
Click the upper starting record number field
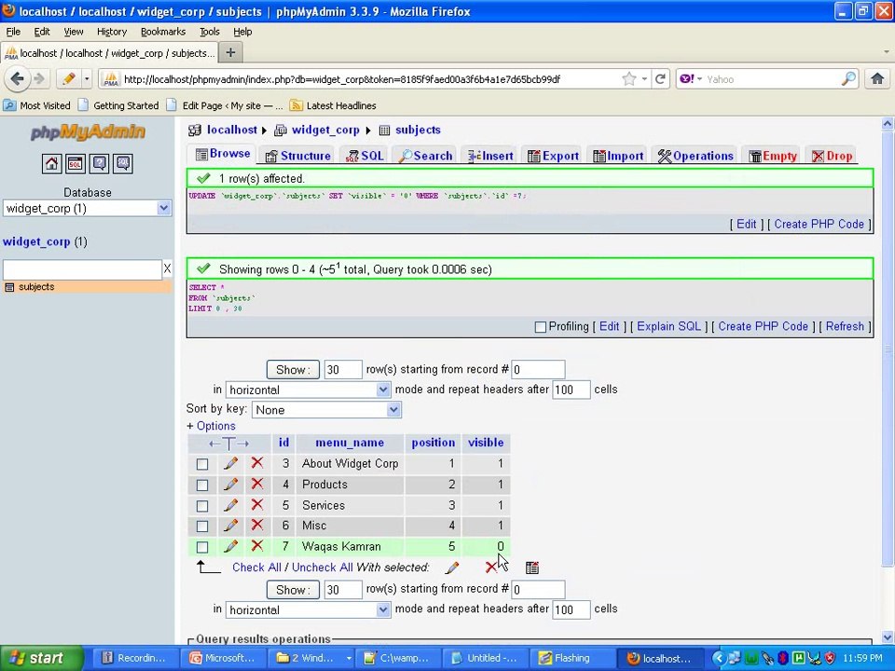[538, 370]
